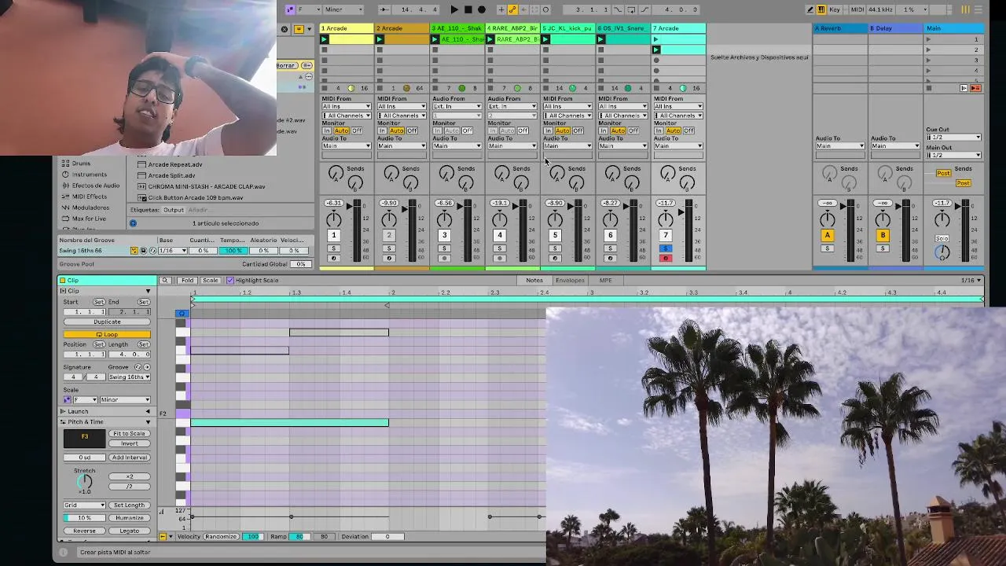Open the root note F dropdown in top bar

click(x=307, y=9)
